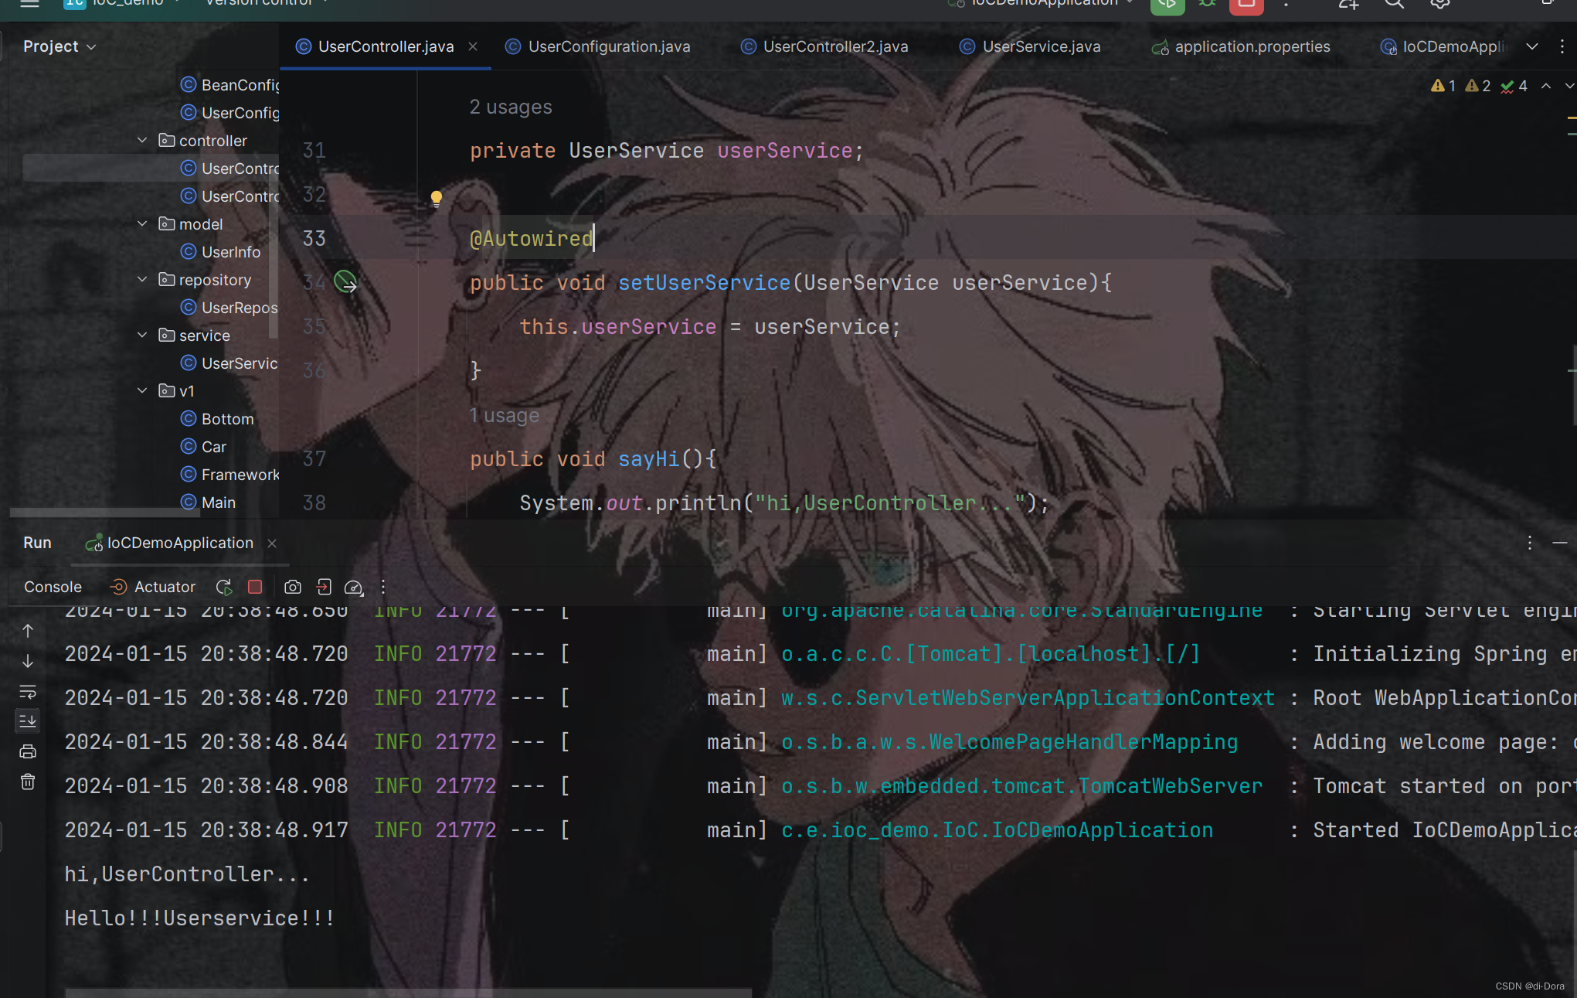Collapse the v1 folder
Image resolution: width=1577 pixels, height=998 pixels.
click(142, 390)
